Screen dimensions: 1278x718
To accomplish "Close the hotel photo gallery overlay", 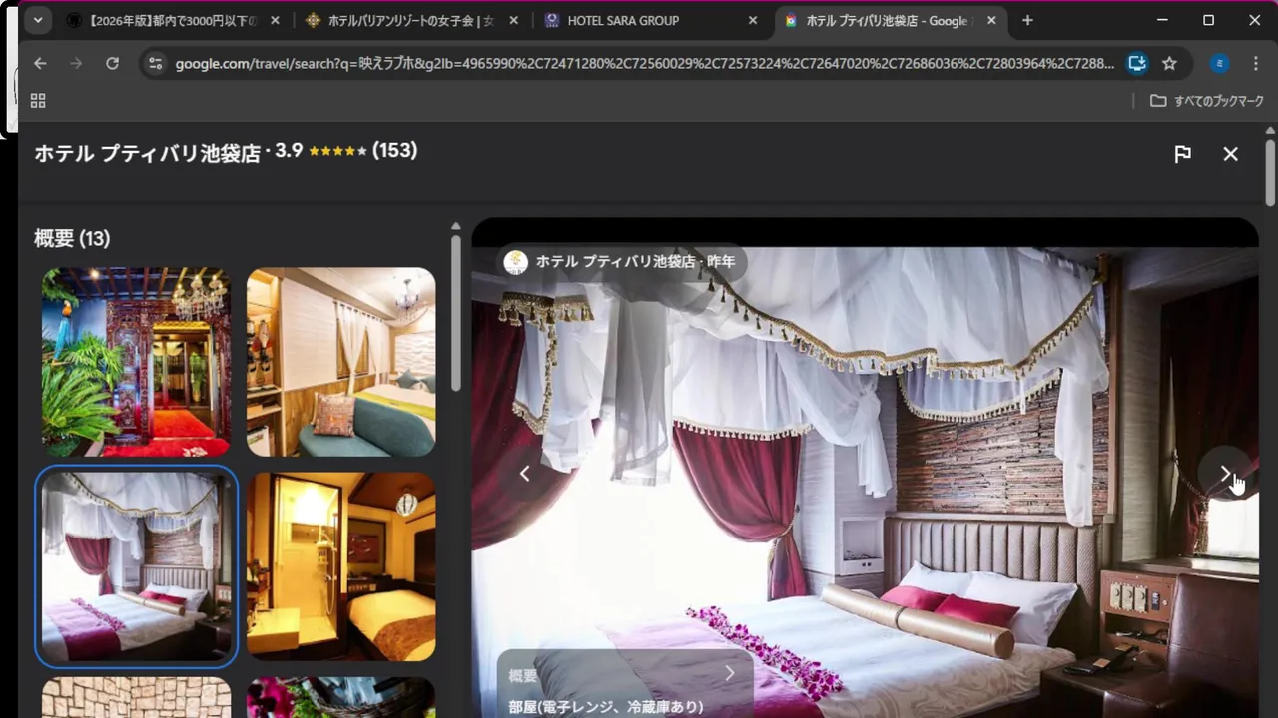I will [1230, 154].
